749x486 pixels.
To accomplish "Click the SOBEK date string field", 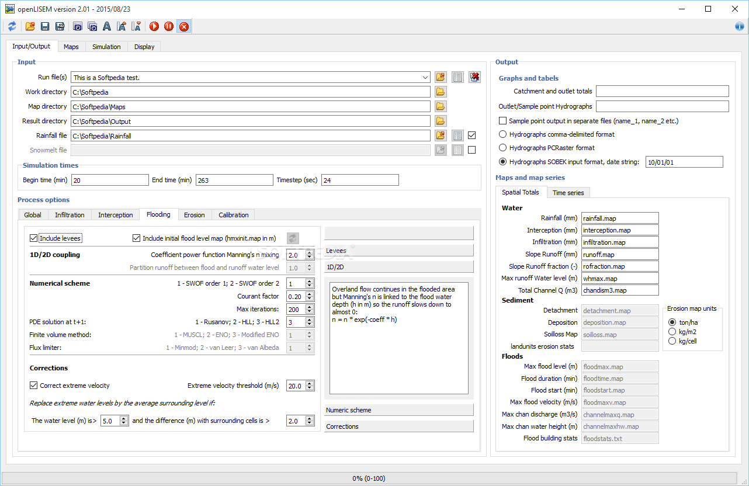I will point(684,162).
